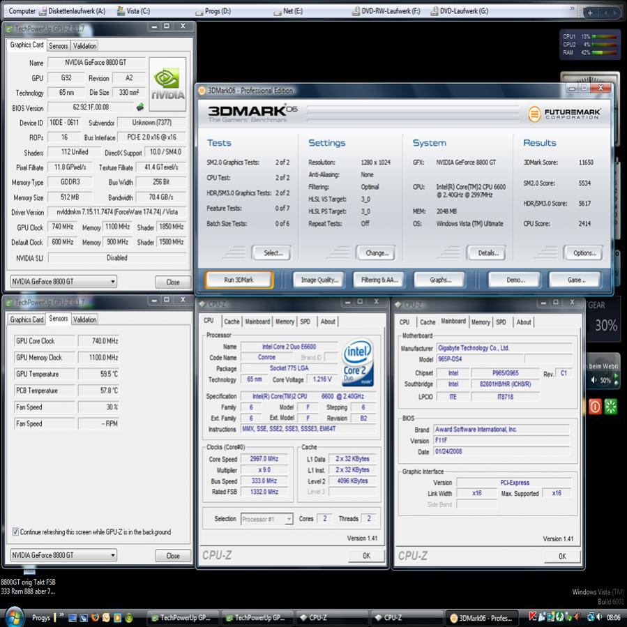Click the green restart sidebar gadget icon
The width and height of the screenshot is (627, 627).
610,407
